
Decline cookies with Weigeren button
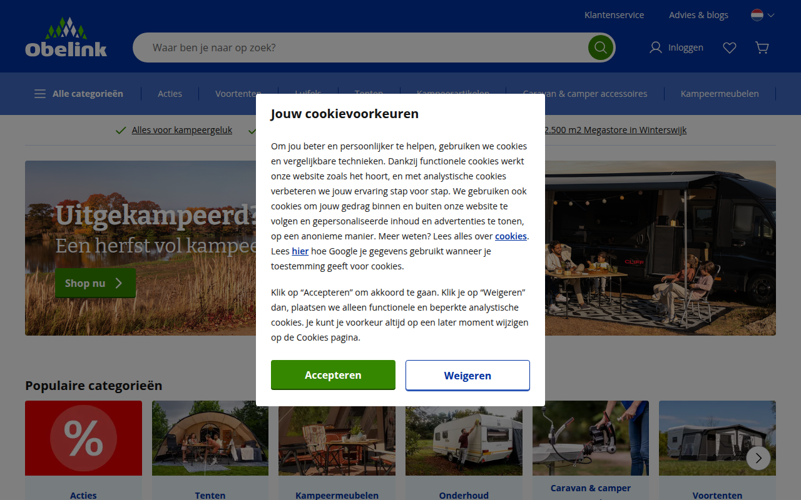[467, 376]
